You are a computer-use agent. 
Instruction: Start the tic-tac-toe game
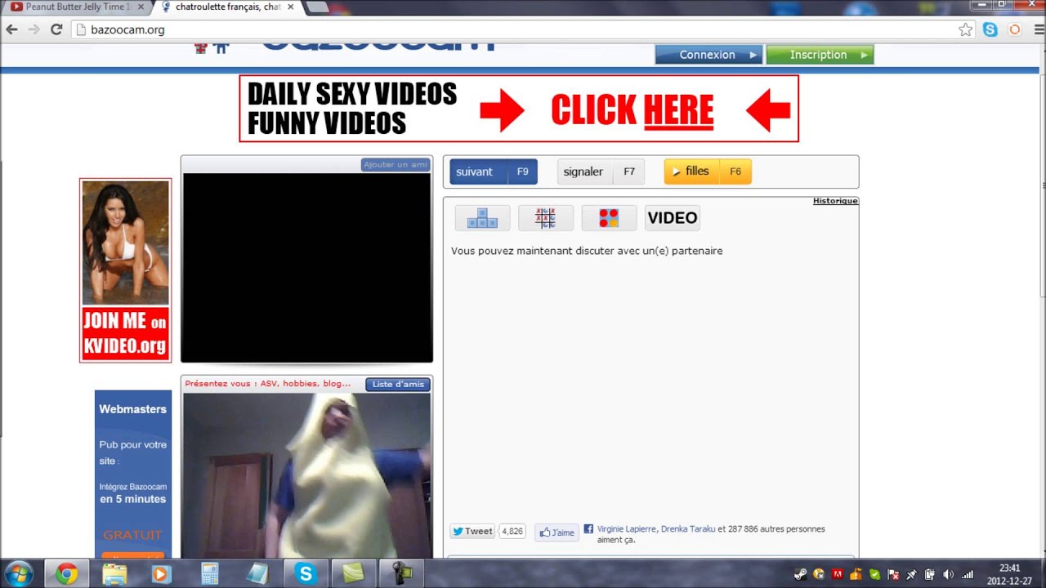(x=545, y=218)
